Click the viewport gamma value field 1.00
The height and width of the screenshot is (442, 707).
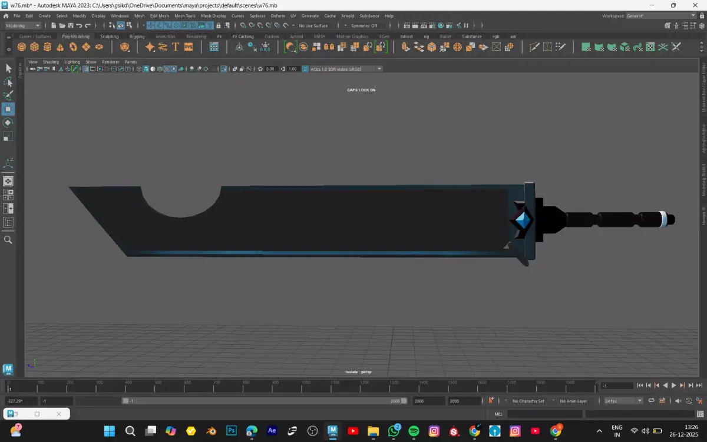click(x=293, y=69)
